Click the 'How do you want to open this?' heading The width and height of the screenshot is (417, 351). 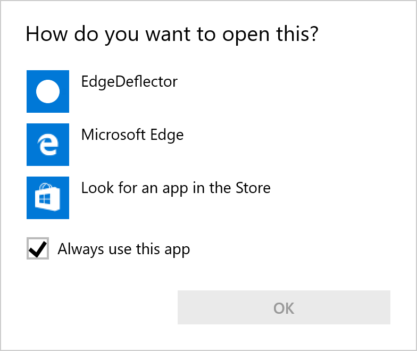click(x=172, y=35)
